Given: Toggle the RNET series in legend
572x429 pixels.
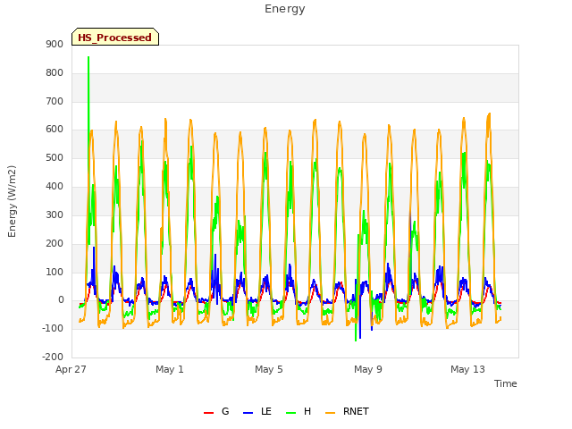Looking at the screenshot, I should click(x=347, y=411).
